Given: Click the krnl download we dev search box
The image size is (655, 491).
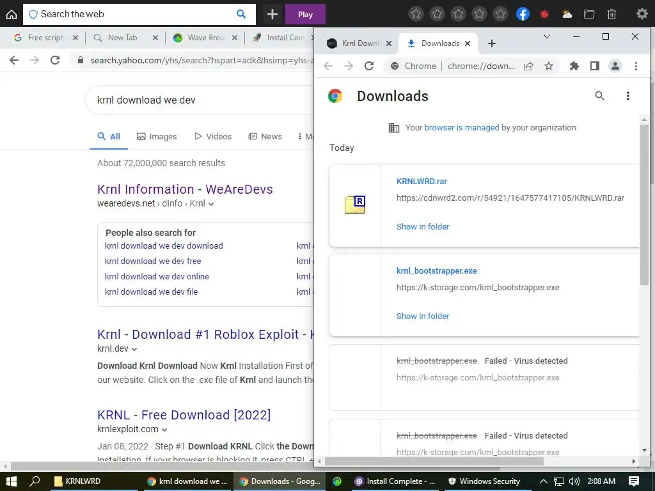Looking at the screenshot, I should pos(200,100).
